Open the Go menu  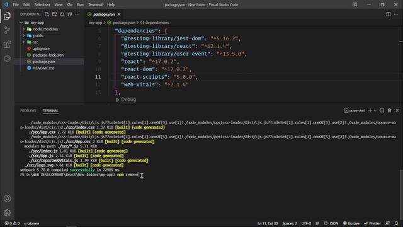pyautogui.click(x=70, y=4)
